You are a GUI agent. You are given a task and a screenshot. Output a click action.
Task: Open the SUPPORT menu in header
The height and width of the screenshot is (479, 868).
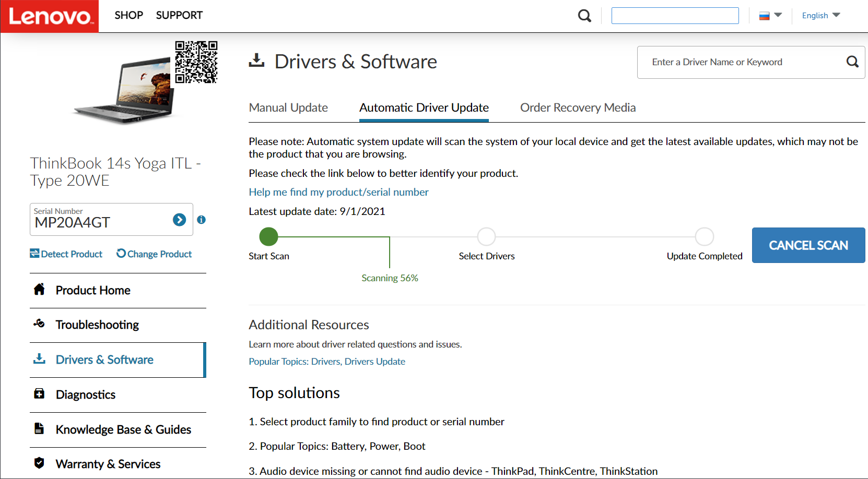(x=179, y=15)
